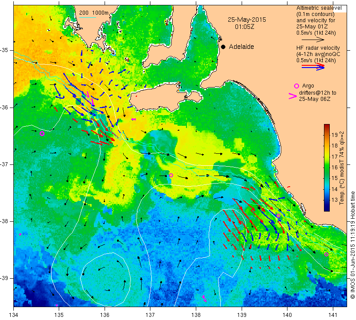Click the temperature colorbar at 13 degrees
The width and height of the screenshot is (356, 320).
coord(327,200)
